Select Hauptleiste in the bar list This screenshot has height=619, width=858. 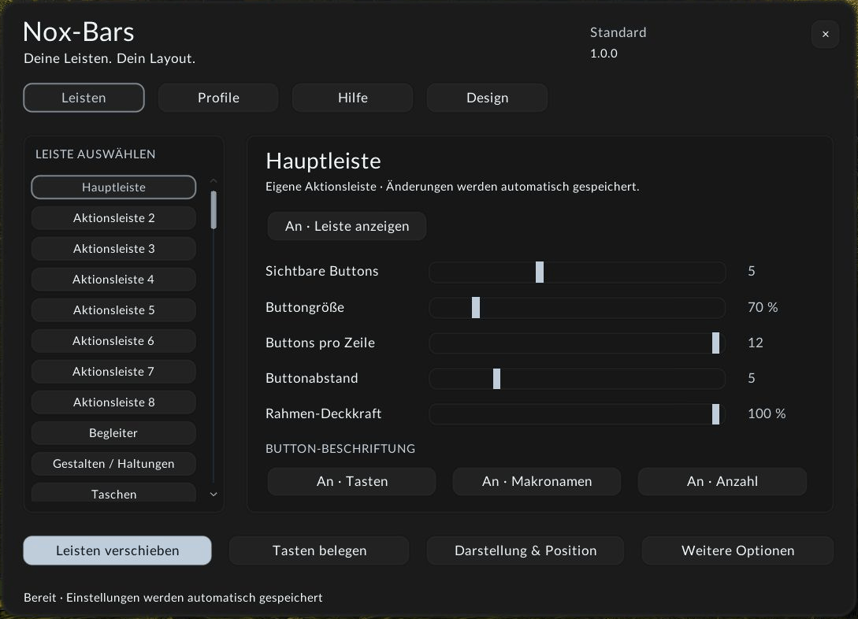[113, 187]
